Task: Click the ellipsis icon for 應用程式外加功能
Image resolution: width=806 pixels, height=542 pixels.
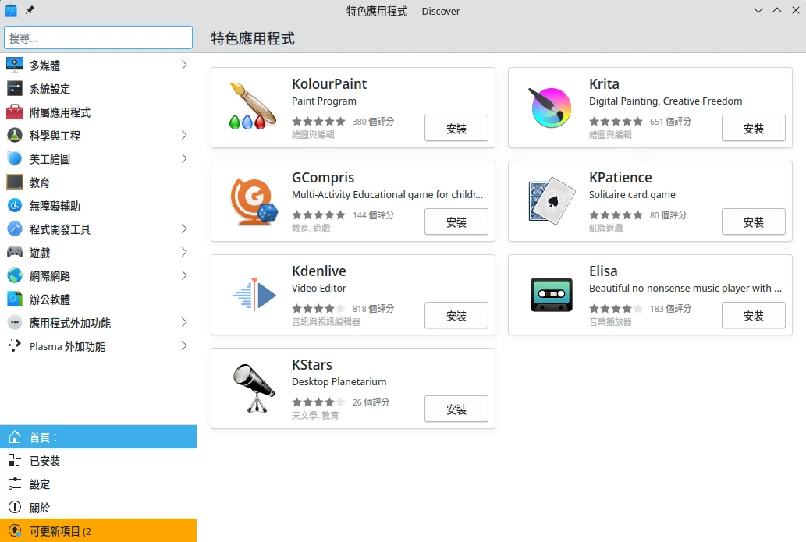Action: click(15, 323)
